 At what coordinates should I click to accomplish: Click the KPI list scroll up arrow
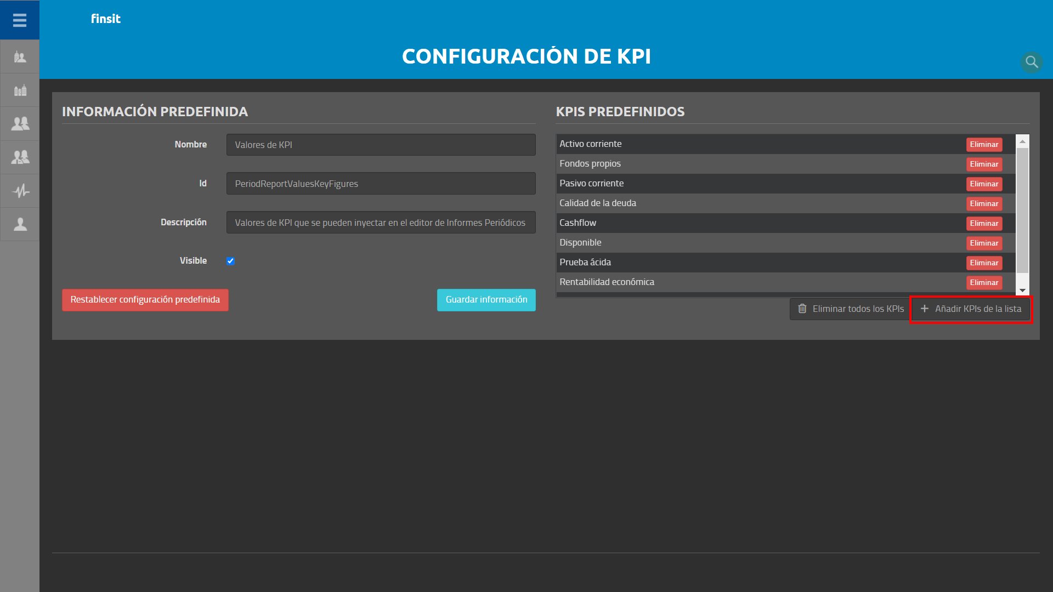pos(1022,141)
